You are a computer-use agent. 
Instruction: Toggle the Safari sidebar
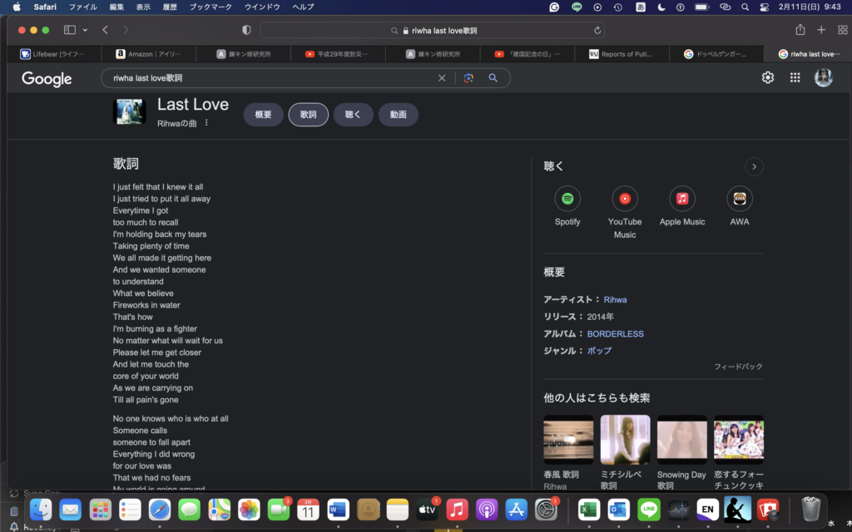click(68, 27)
